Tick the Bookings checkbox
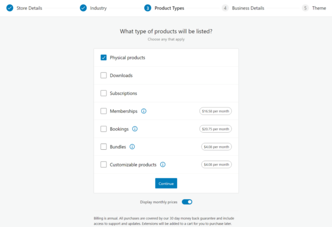This screenshot has height=227, width=332. (x=104, y=129)
